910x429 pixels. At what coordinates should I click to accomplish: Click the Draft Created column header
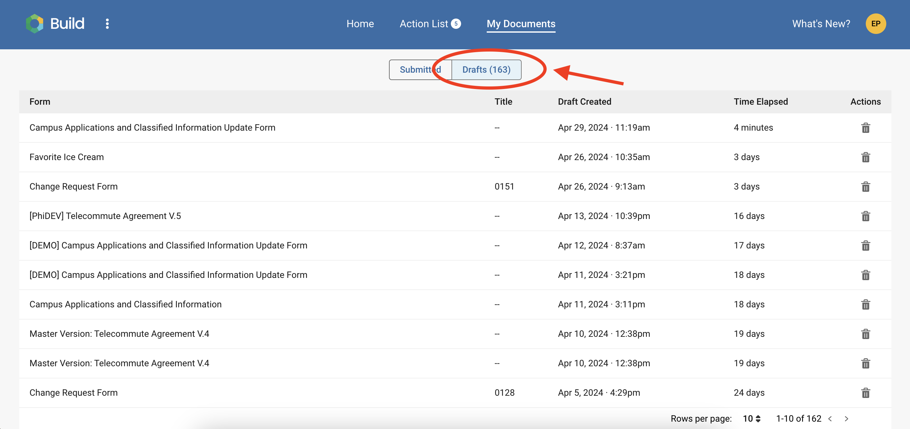(584, 102)
